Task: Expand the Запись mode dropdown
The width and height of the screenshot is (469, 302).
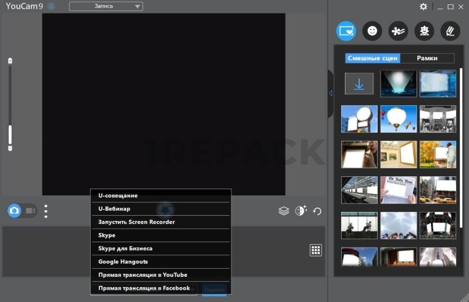Action: click(x=106, y=7)
